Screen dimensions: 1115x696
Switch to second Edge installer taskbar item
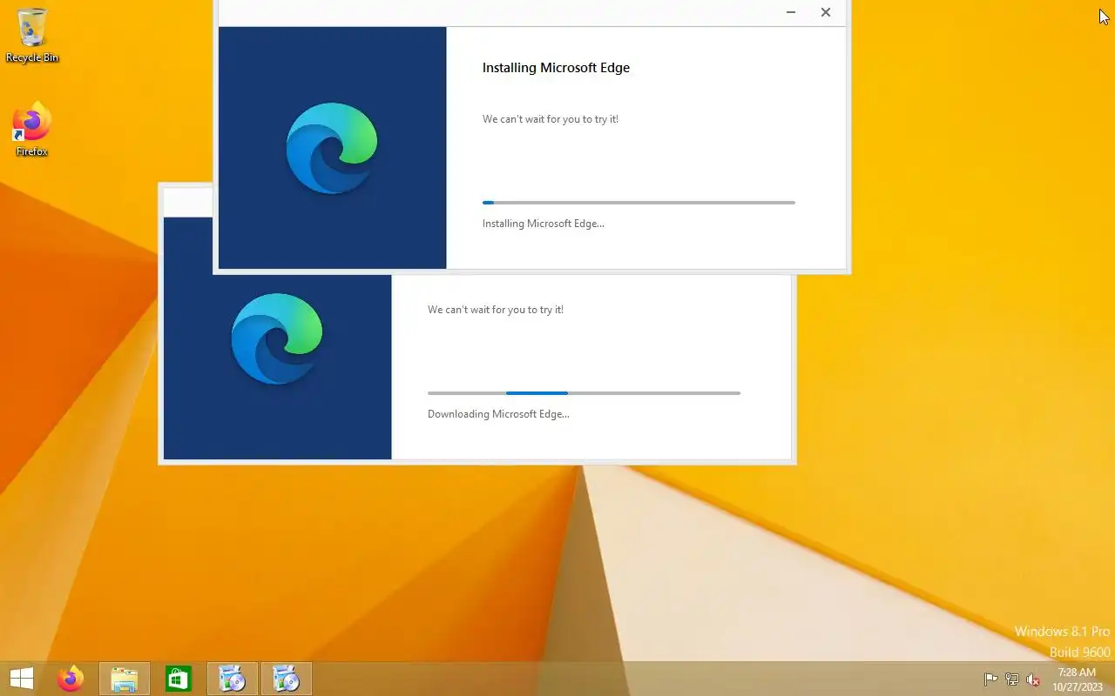click(x=287, y=679)
